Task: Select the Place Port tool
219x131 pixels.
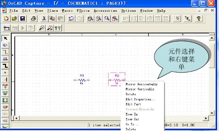Action: 5,107
